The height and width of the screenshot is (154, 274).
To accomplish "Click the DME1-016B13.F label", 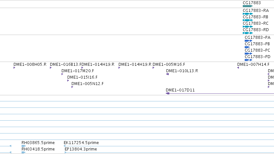I will [66, 64].
